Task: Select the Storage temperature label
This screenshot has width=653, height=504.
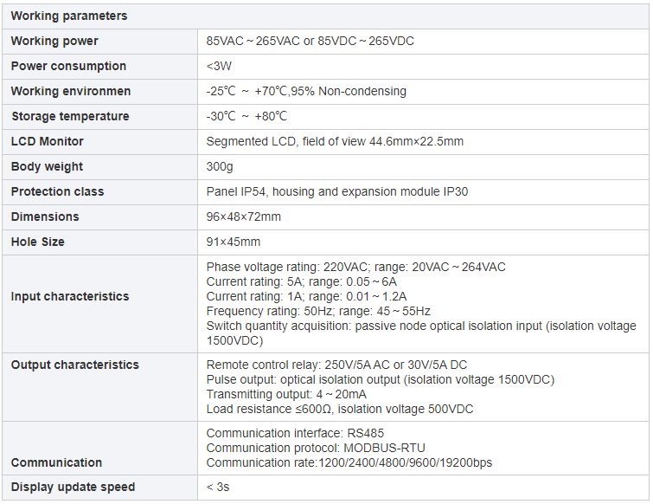Action: point(70,116)
